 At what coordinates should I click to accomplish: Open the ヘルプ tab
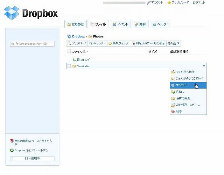click(x=160, y=24)
